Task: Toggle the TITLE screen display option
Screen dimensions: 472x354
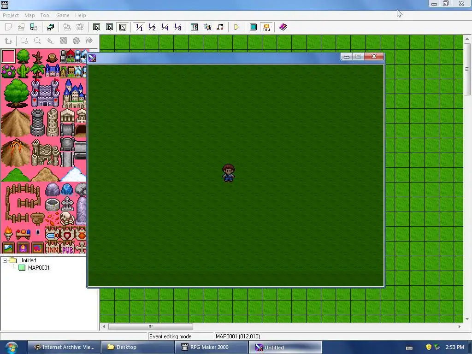Action: coord(266,27)
